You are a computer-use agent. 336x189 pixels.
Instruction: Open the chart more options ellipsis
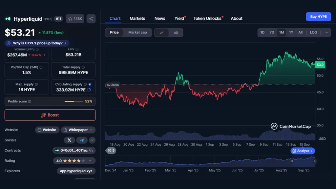(326, 32)
